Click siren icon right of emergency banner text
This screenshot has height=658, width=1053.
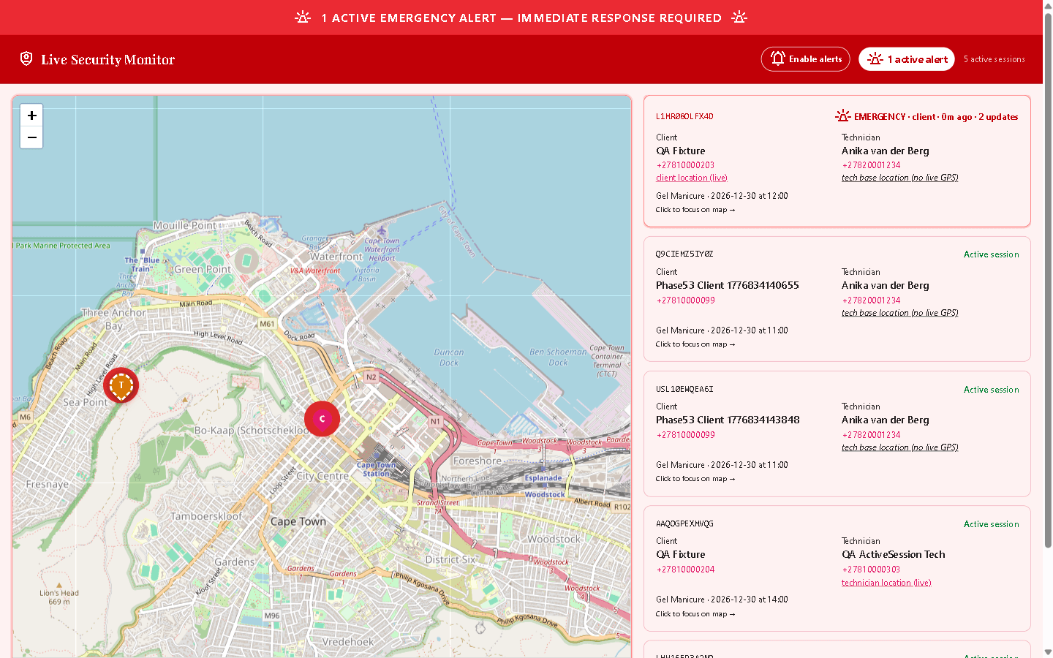[x=739, y=17]
